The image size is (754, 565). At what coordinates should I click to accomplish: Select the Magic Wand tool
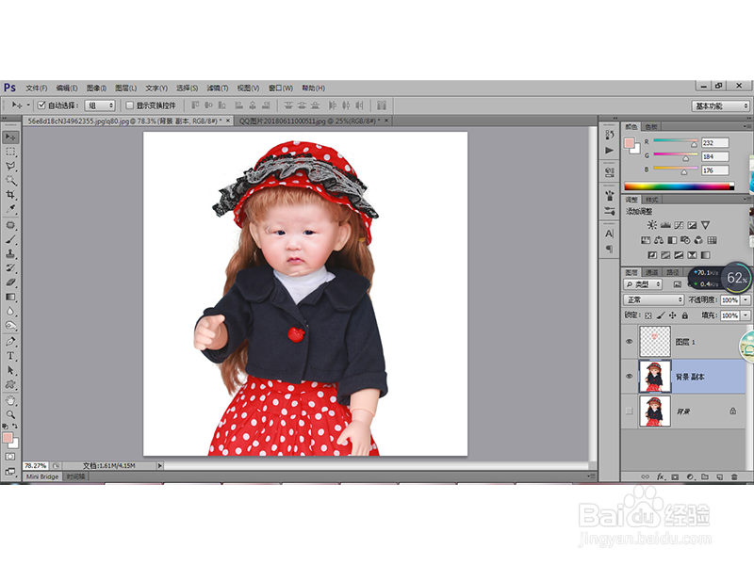pyautogui.click(x=10, y=181)
